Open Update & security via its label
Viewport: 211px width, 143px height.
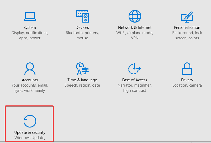pos(30,132)
